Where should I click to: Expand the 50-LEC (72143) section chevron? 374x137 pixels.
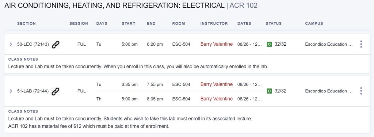click(x=11, y=45)
